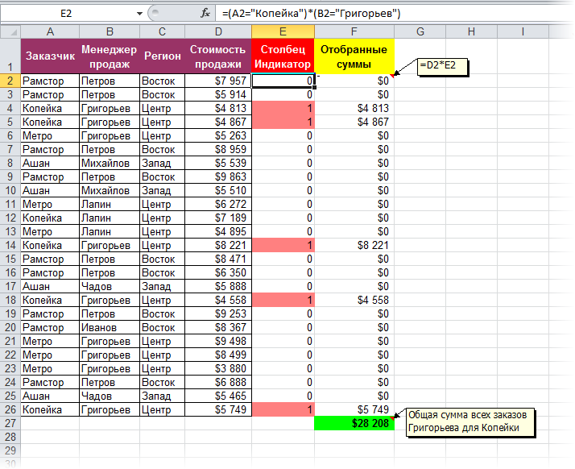Click the Select All corner triangle
Viewport: 575px width, 469px height.
(x=10, y=31)
